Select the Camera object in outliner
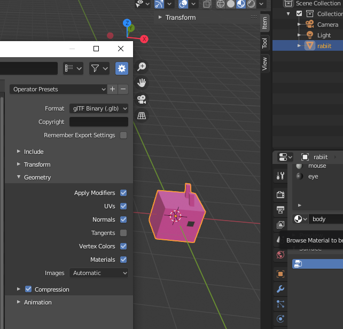The image size is (343, 329). pyautogui.click(x=328, y=25)
